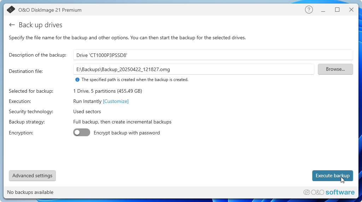Close the O&O DiskImage window
Viewport: 362px width, 202px height.
pyautogui.click(x=351, y=10)
